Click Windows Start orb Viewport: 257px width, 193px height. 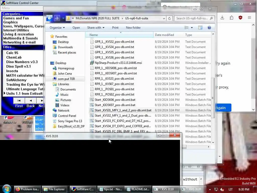point(7,189)
